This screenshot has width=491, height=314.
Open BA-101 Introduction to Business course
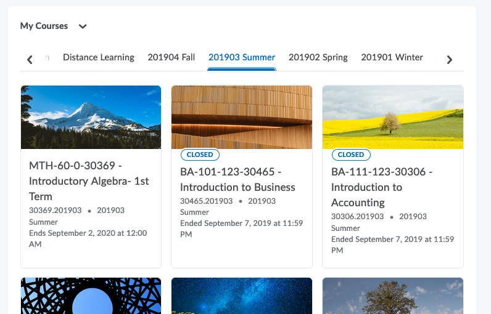[x=237, y=179]
